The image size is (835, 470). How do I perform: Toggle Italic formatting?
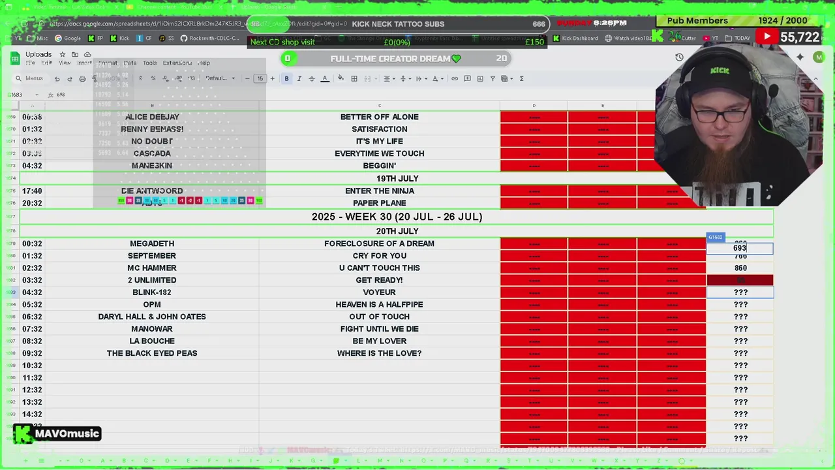[x=299, y=79]
